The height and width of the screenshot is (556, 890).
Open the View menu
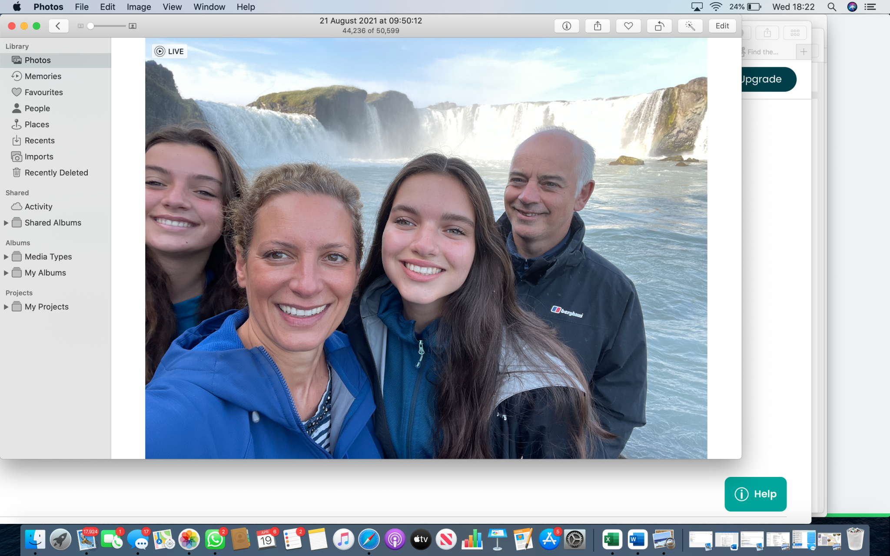172,7
